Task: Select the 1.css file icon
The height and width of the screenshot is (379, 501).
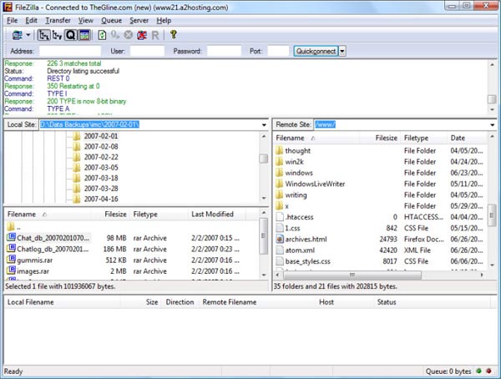Action: tap(280, 228)
